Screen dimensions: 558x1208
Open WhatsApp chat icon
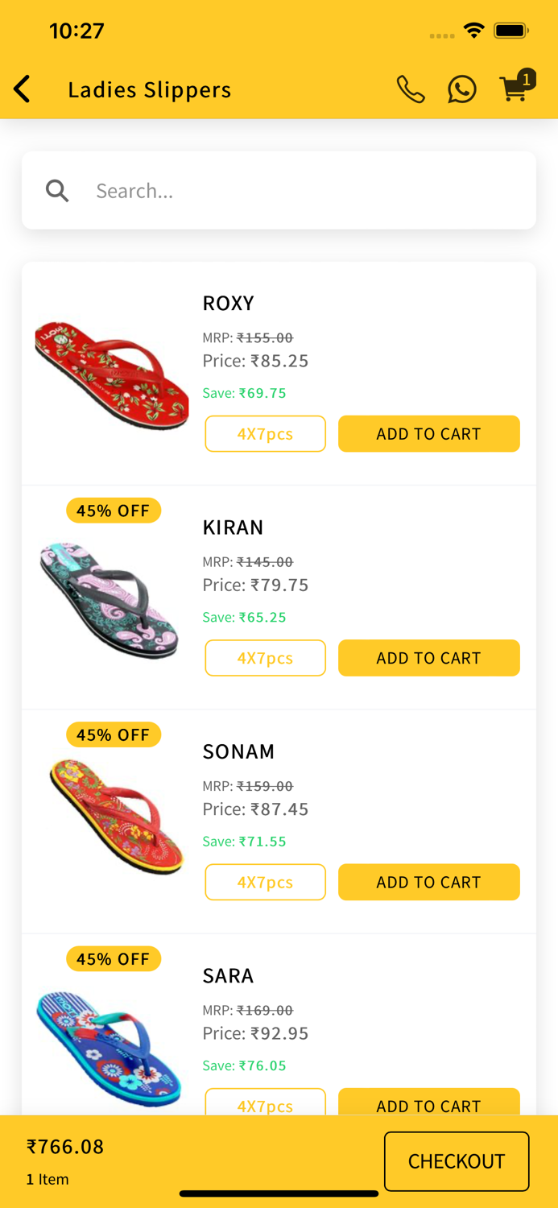[x=462, y=89]
